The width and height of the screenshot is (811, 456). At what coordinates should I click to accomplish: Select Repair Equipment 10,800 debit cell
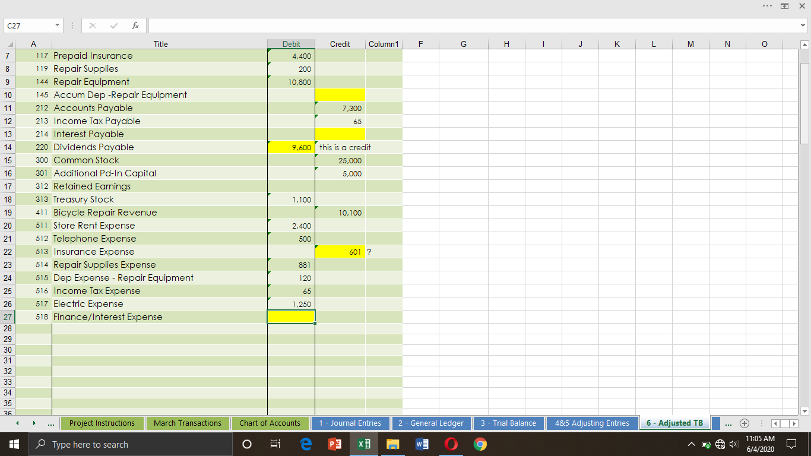point(291,82)
